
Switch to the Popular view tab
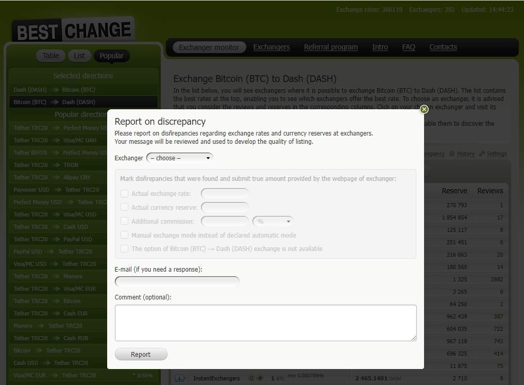(x=112, y=56)
